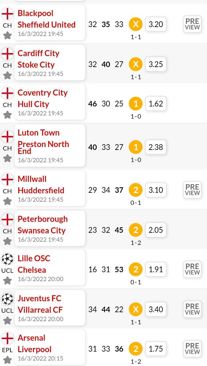This screenshot has width=207, height=366.
Task: Click the star icon for Peterborough vs Swansea City
Action: tap(7, 241)
